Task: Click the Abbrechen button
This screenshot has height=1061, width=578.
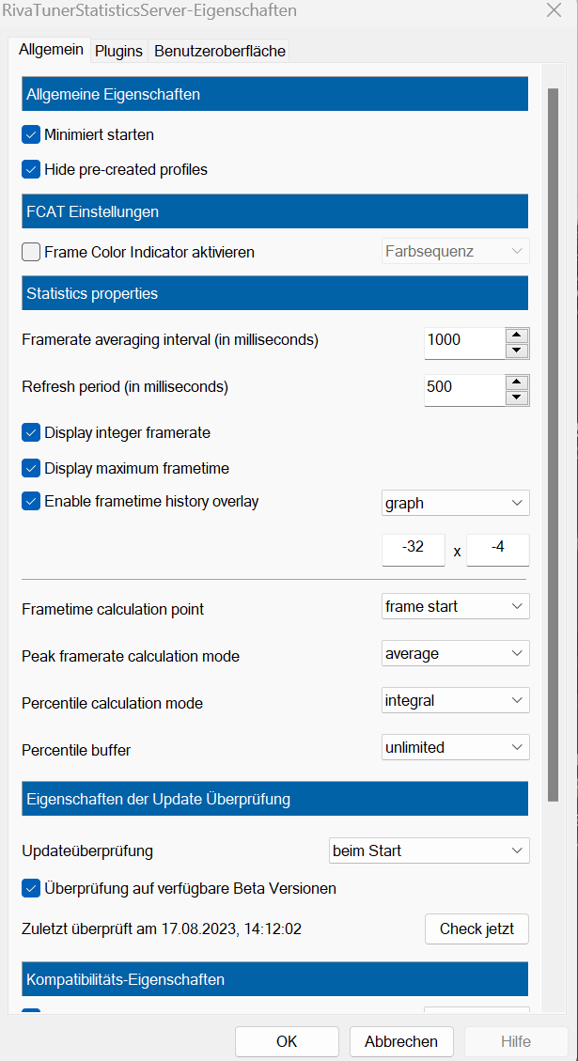Action: (x=401, y=1041)
